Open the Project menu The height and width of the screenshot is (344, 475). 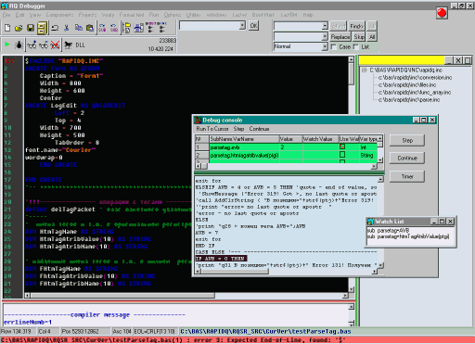(x=87, y=15)
